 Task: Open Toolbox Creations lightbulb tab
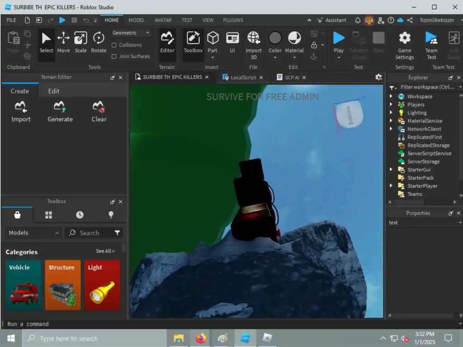pos(111,215)
